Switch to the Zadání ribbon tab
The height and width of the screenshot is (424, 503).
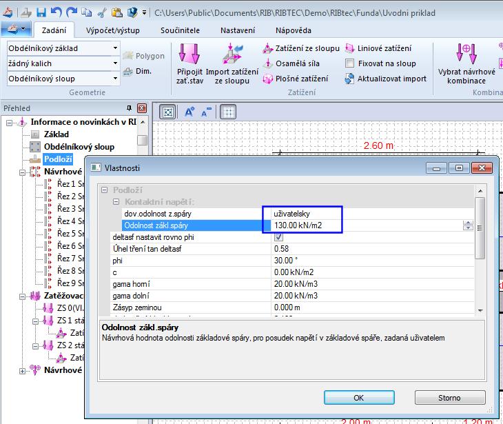pos(54,30)
